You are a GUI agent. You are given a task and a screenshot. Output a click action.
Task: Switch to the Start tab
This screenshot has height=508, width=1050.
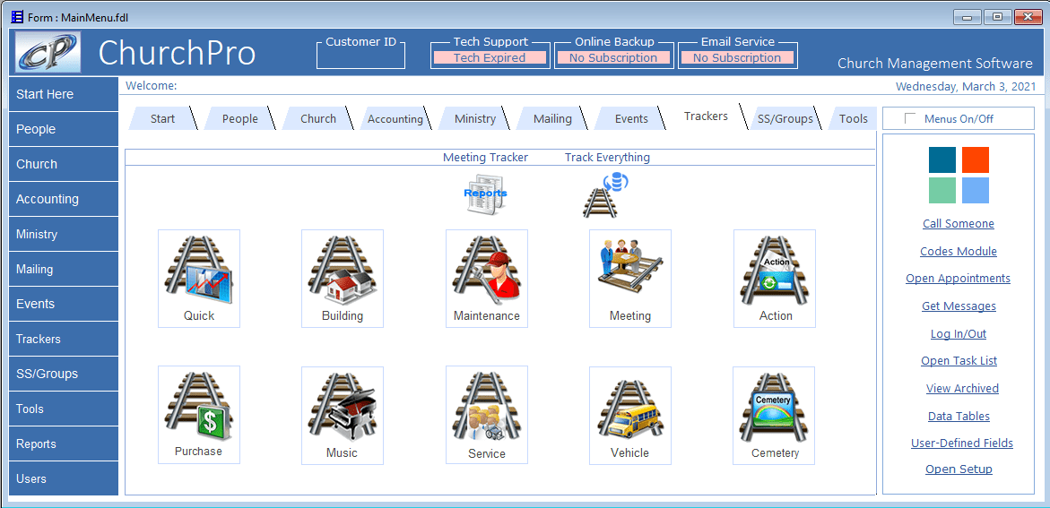pyautogui.click(x=162, y=118)
